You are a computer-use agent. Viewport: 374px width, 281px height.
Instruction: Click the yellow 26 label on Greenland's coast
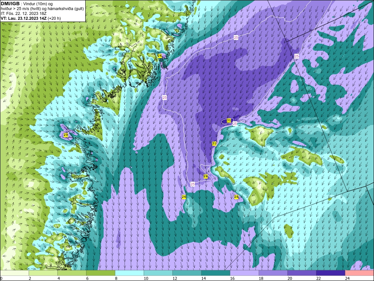(x=160, y=56)
